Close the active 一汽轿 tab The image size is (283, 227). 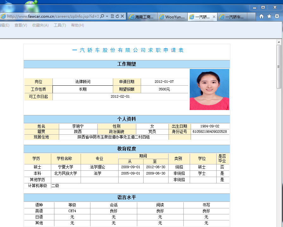[x=214, y=17]
